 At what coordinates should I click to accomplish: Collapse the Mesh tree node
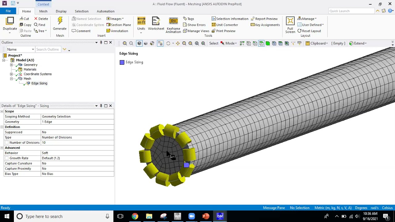click(x=11, y=79)
